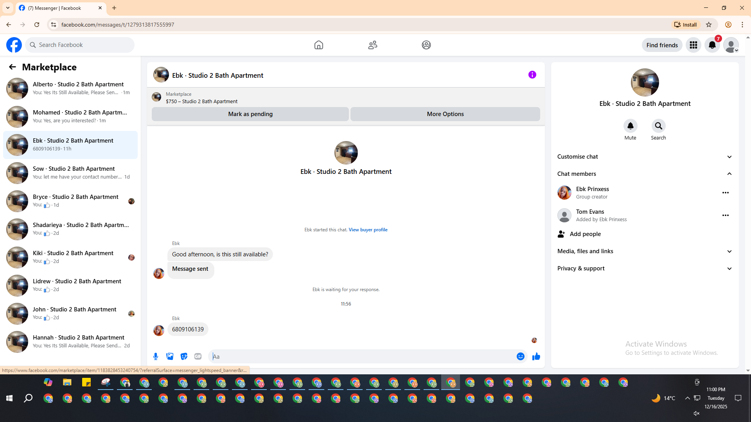751x422 pixels.
Task: Click the Search Facebook field
Action: (80, 45)
